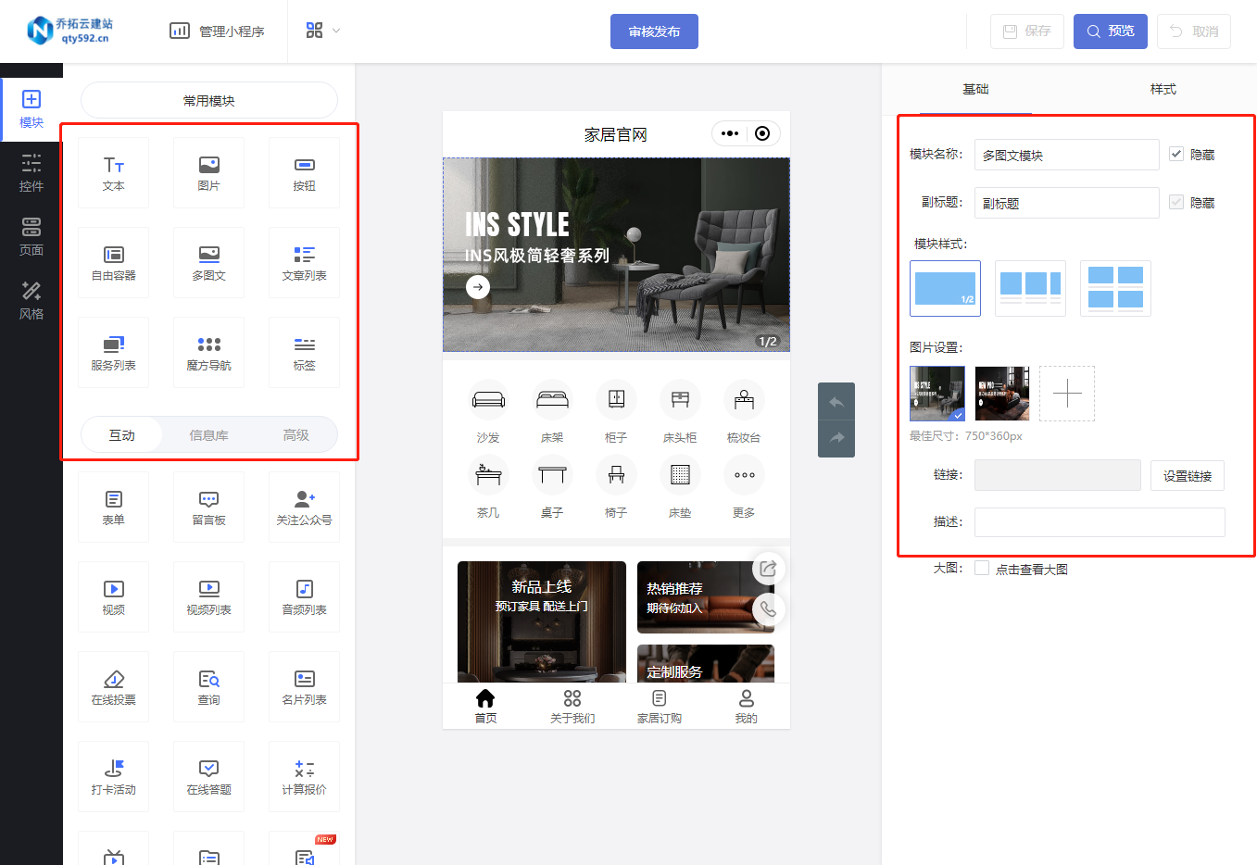Add the 名片列表 business card list module
This screenshot has height=865, width=1257.
pos(304,687)
